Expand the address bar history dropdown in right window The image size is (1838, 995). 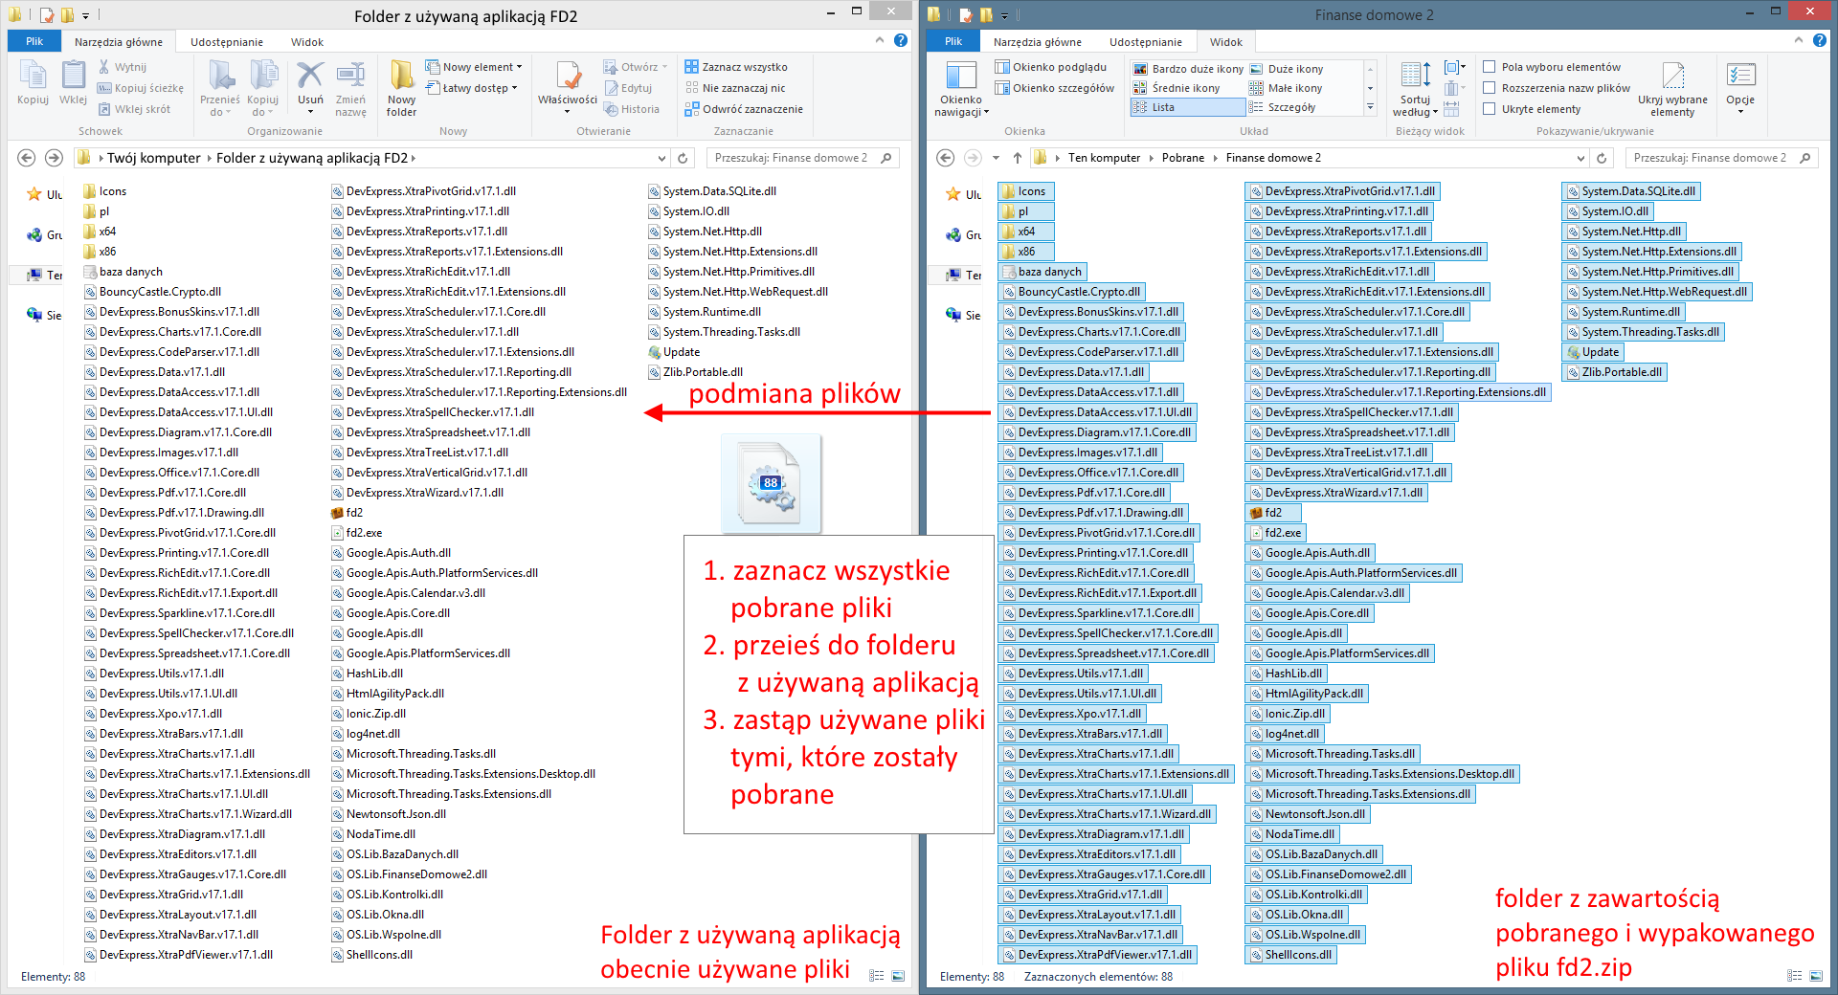click(x=1580, y=158)
